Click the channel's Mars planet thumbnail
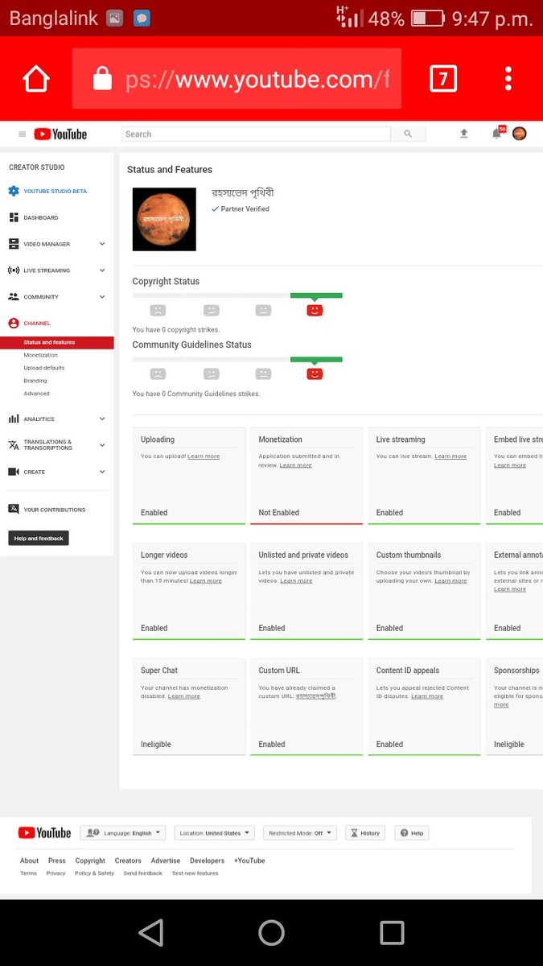 (x=164, y=219)
